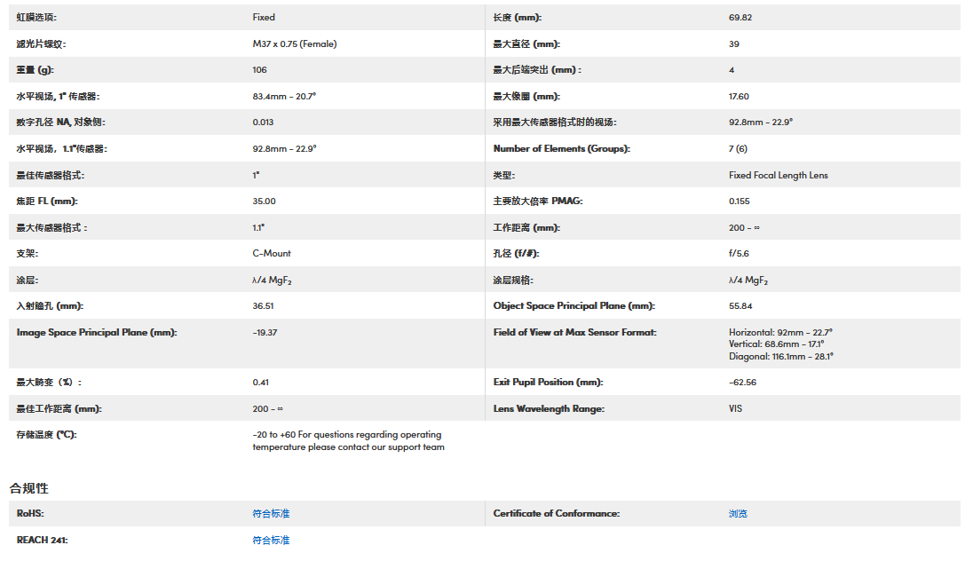Click the f/5.6 aperture value
Viewport: 973px width, 569px height.
pos(739,254)
